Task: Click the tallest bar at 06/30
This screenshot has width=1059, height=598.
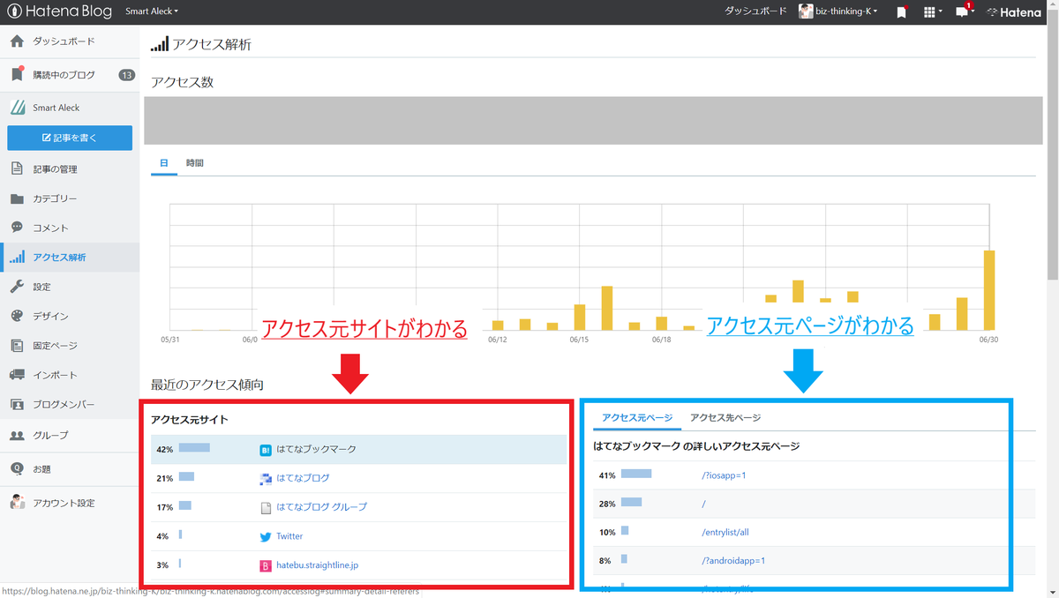Action: [989, 290]
